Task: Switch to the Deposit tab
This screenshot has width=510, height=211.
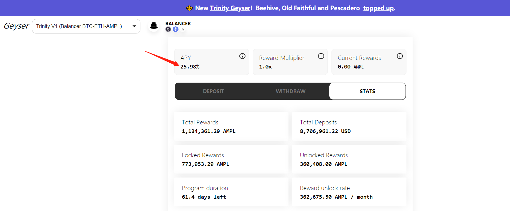Action: tap(214, 91)
